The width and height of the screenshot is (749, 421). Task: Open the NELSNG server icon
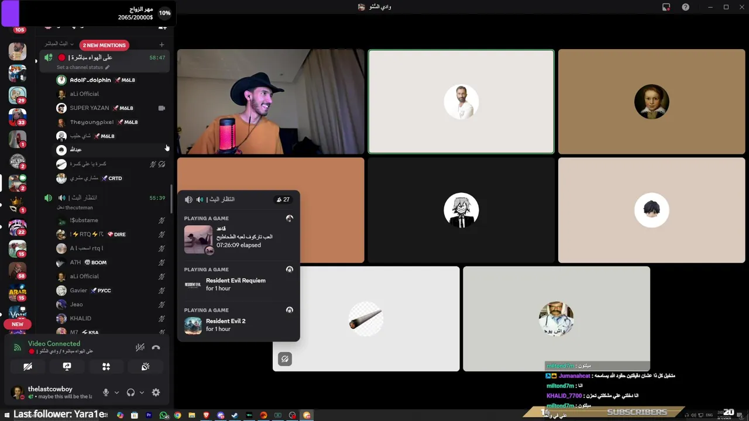tap(18, 161)
